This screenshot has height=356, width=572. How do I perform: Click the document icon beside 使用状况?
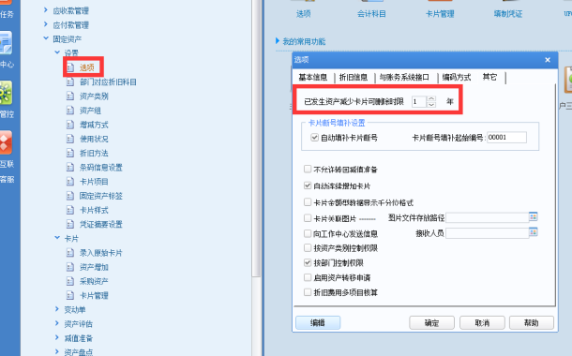click(70, 139)
